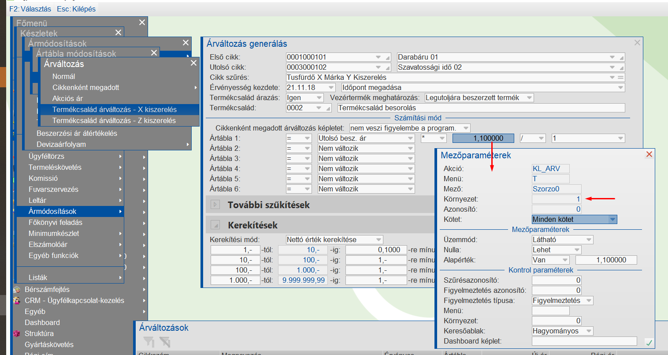Click the clear filter crossed funnel icon
The height and width of the screenshot is (355, 668).
point(165,341)
